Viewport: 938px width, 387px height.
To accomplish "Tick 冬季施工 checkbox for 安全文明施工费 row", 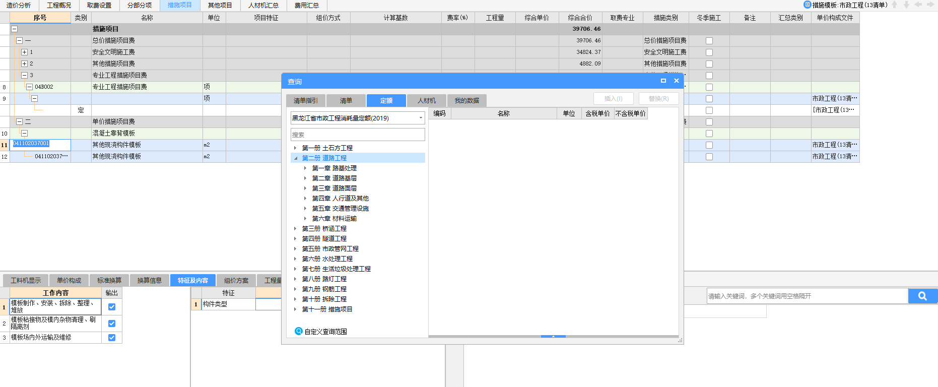I will pyautogui.click(x=709, y=52).
